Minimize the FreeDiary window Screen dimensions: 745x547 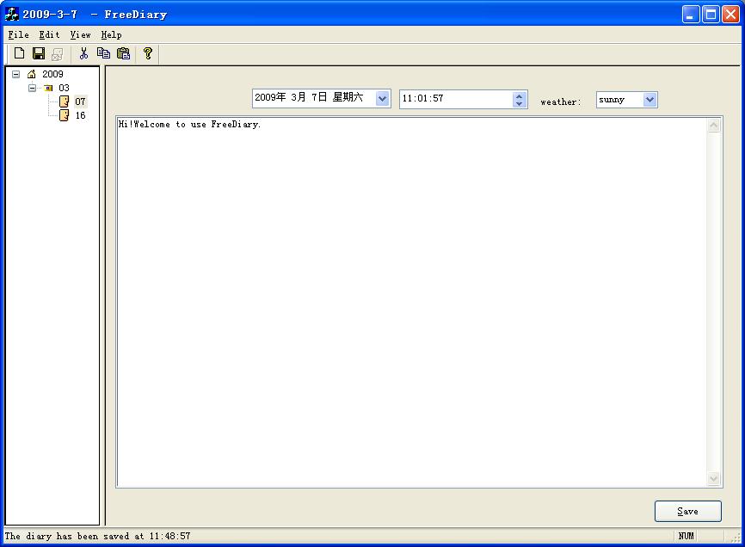point(691,15)
